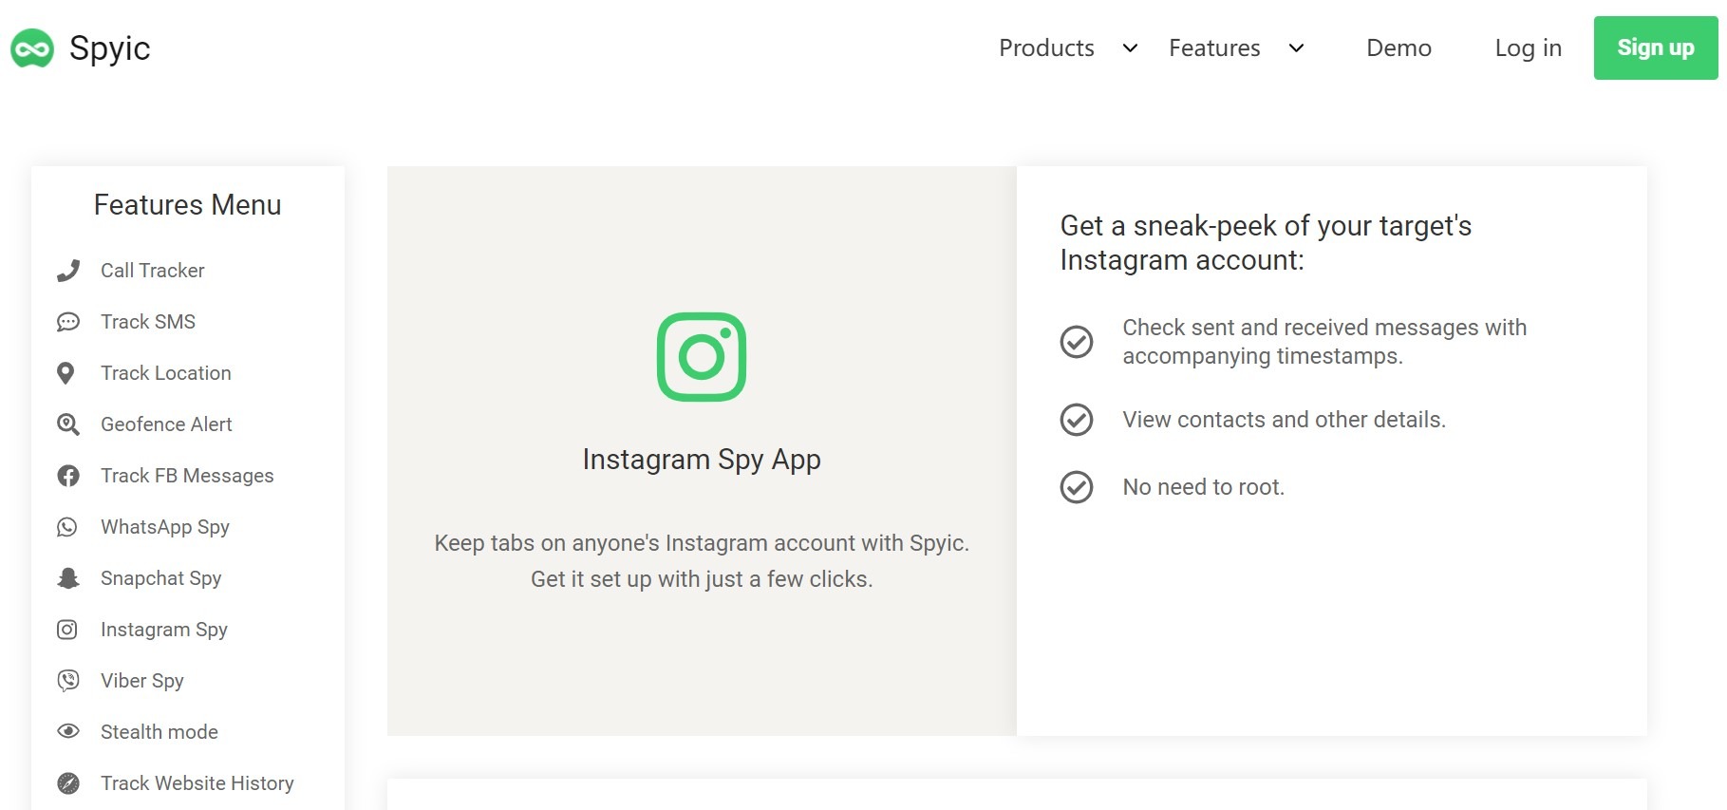Click checkmark beside sent and received messages

(1077, 342)
